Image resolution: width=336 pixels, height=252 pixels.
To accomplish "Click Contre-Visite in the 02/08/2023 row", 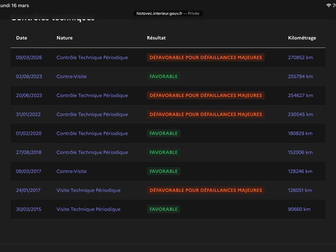I will click(x=71, y=76).
